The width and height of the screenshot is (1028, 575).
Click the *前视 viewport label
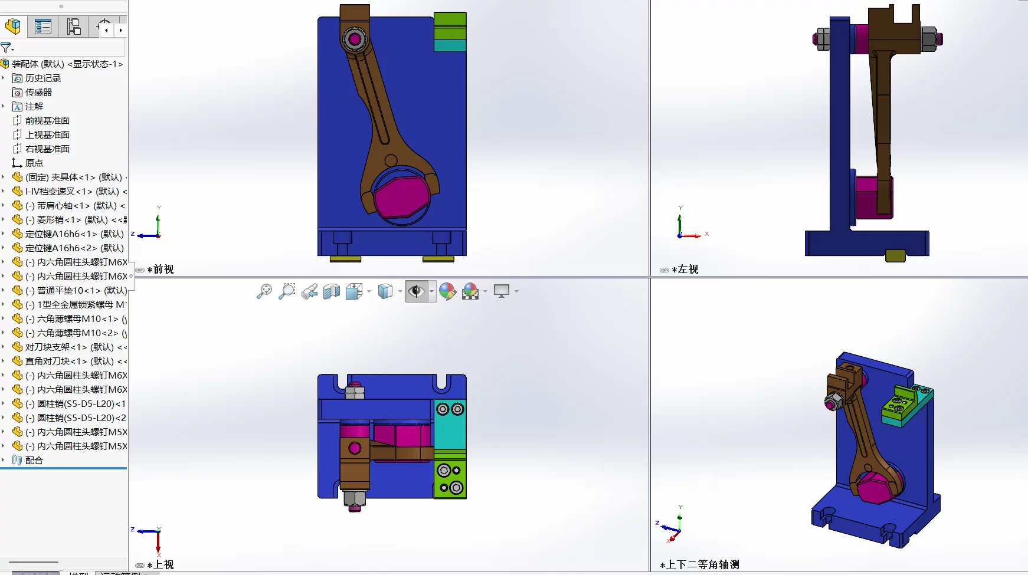(161, 270)
